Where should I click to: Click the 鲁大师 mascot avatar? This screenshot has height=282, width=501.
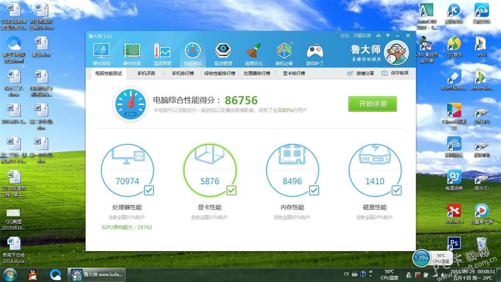click(x=396, y=52)
